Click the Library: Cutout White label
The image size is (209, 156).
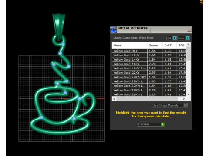tap(133, 38)
